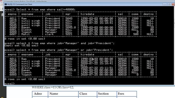Click the hiredate '2020-07-22 15:11:51'
175x98 pixels.
pyautogui.click(x=97, y=68)
